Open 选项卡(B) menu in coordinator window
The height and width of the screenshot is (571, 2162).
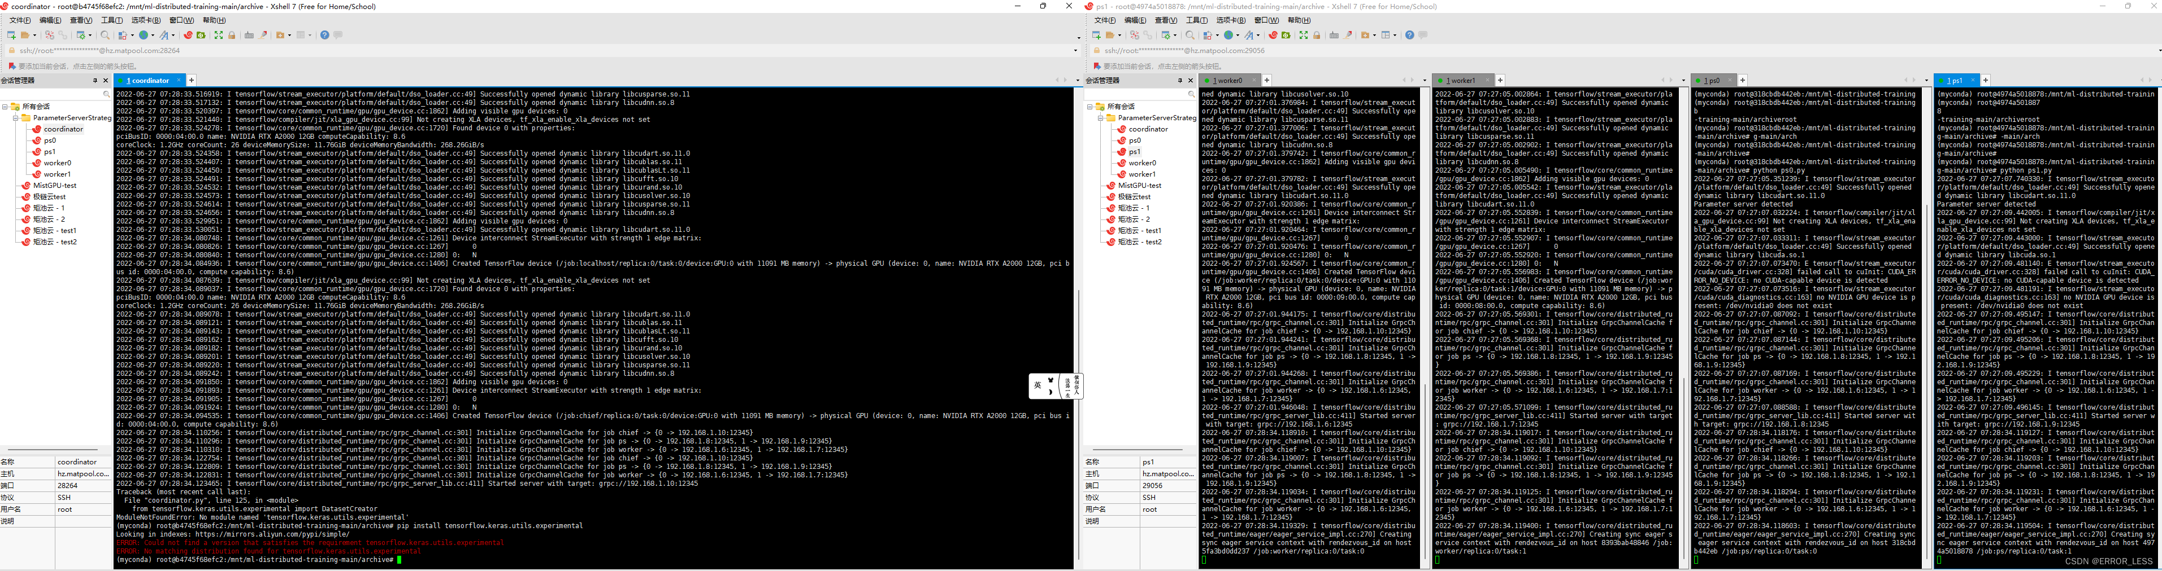click(146, 20)
